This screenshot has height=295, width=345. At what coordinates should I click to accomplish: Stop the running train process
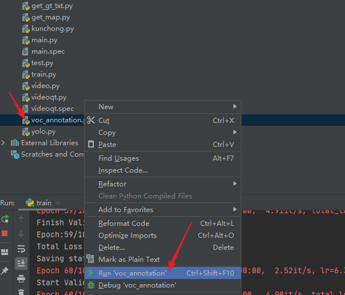coord(5,233)
